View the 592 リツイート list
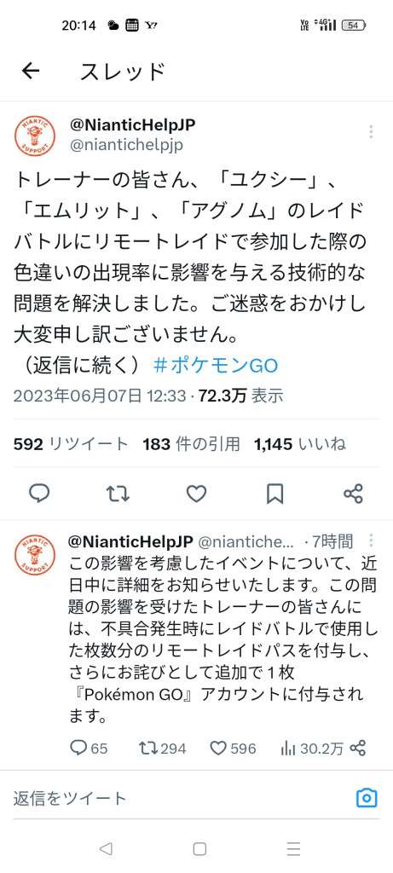Image resolution: width=393 pixels, height=873 pixels. click(71, 443)
